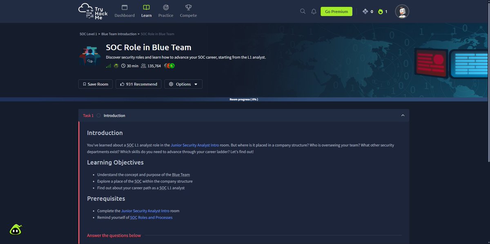Click the Go Premium button
Image resolution: width=490 pixels, height=244 pixels.
pos(336,11)
